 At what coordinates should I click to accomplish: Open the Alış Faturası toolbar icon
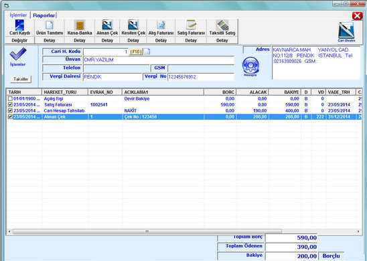[x=161, y=25]
